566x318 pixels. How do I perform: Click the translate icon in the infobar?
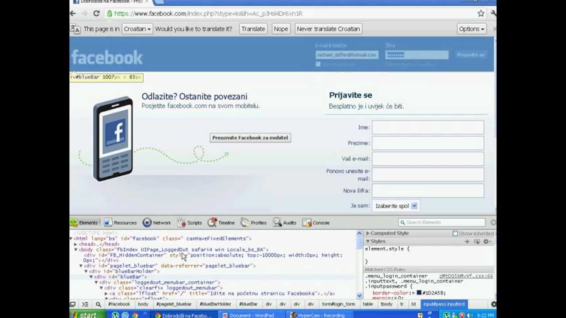click(75, 29)
